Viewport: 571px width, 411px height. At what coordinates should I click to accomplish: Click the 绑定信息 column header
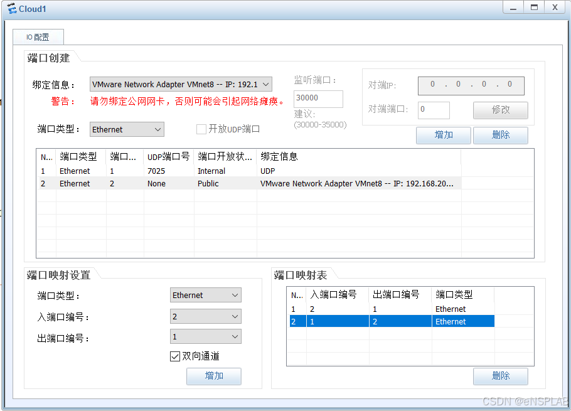pyautogui.click(x=359, y=157)
